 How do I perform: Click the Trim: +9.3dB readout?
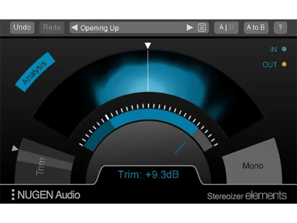(x=148, y=174)
